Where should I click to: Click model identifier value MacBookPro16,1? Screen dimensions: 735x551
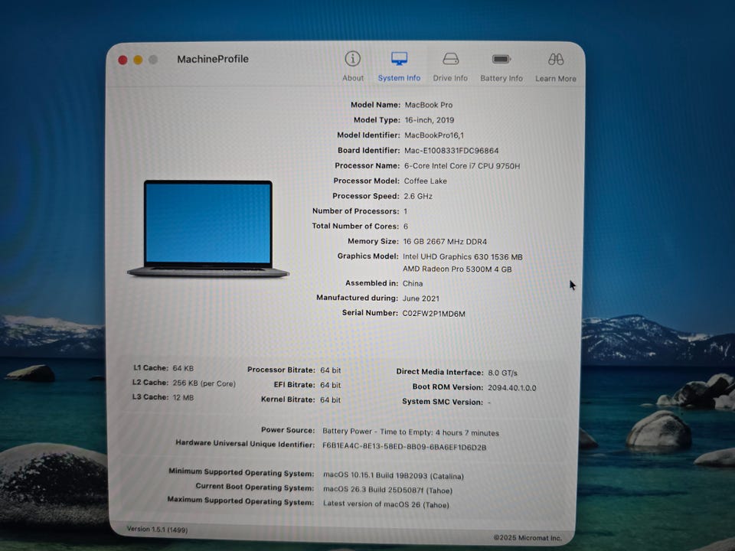pyautogui.click(x=434, y=135)
